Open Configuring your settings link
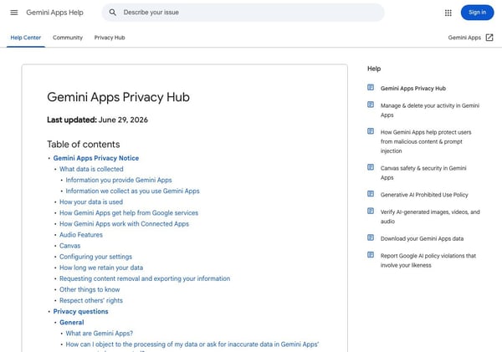This screenshot has height=352, width=502. coord(95,257)
